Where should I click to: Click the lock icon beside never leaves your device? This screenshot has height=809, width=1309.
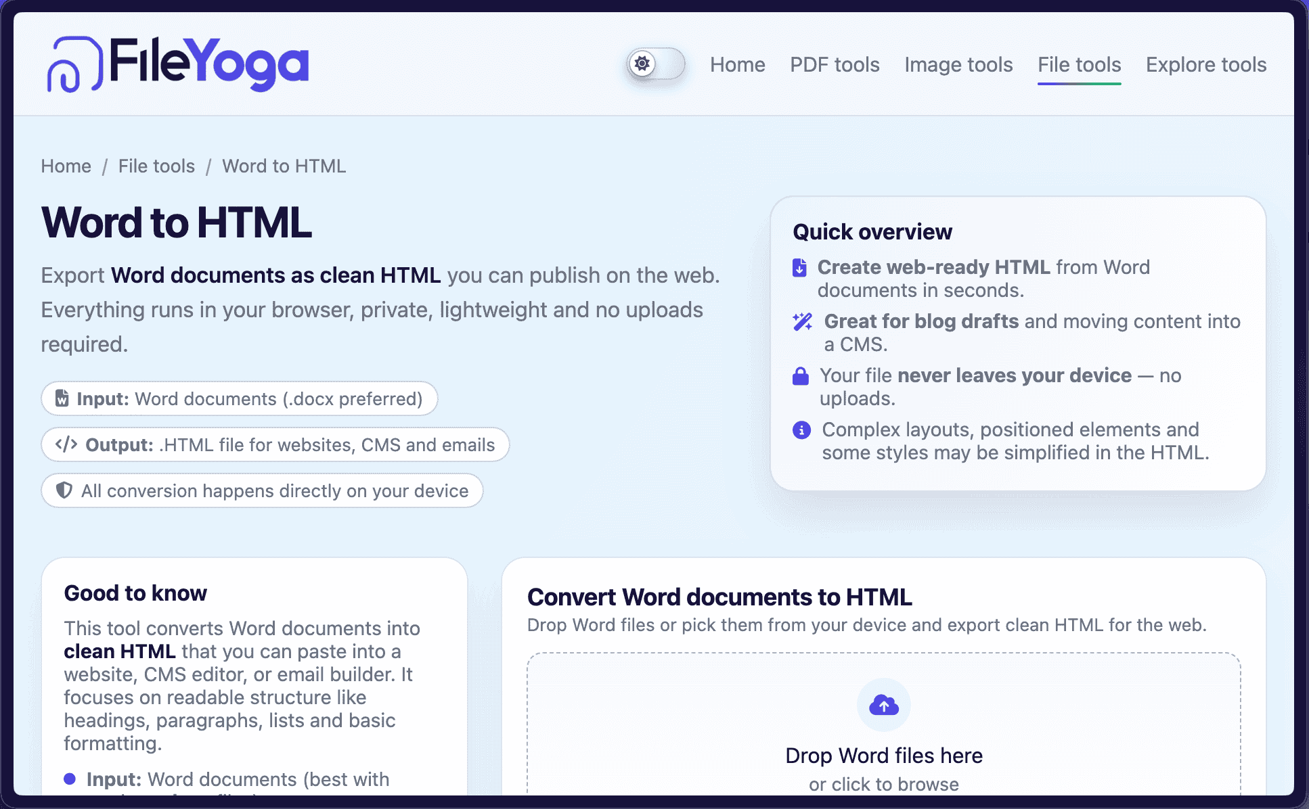(x=801, y=376)
